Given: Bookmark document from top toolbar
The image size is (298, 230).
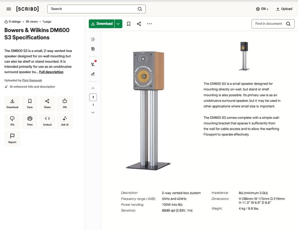Looking at the screenshot, I should 129,24.
